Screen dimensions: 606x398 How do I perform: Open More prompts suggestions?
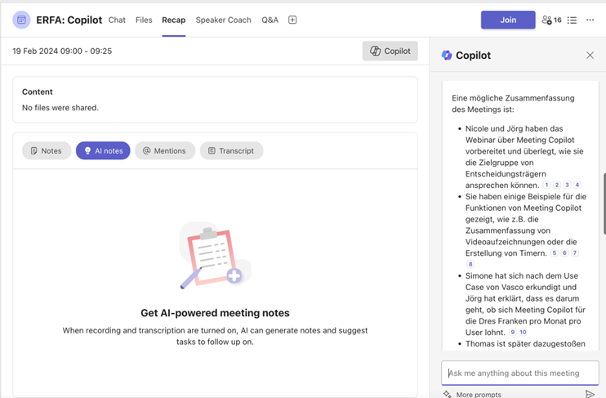coord(479,394)
